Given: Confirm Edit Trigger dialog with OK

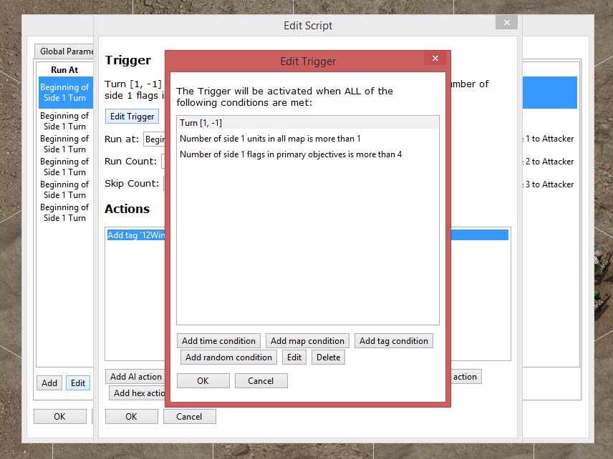Looking at the screenshot, I should tap(203, 381).
